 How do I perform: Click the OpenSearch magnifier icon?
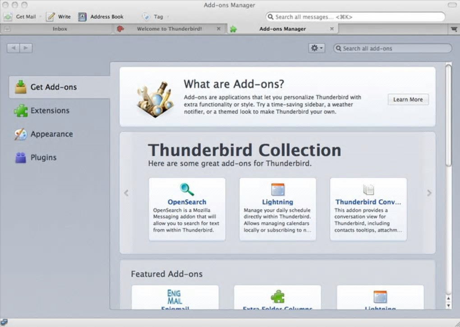pos(187,190)
